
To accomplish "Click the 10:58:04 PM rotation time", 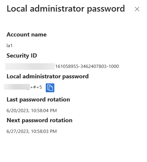I will (x=44, y=111).
